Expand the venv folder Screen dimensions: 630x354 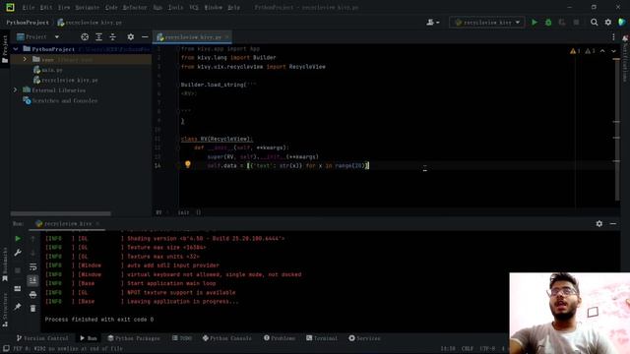click(25, 59)
